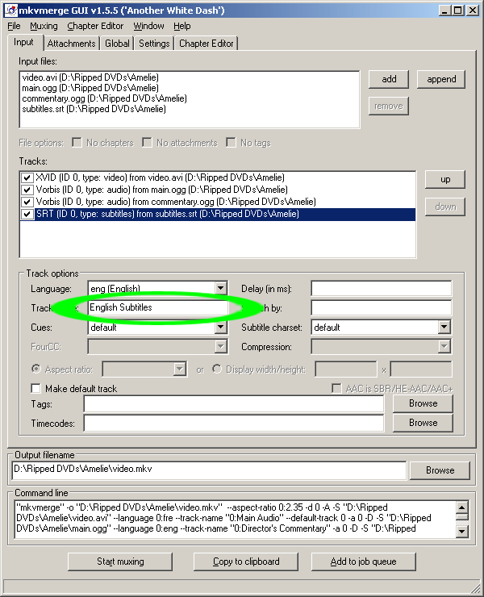Open the FourCC dropdown
Image resolution: width=484 pixels, height=597 pixels.
pyautogui.click(x=221, y=346)
